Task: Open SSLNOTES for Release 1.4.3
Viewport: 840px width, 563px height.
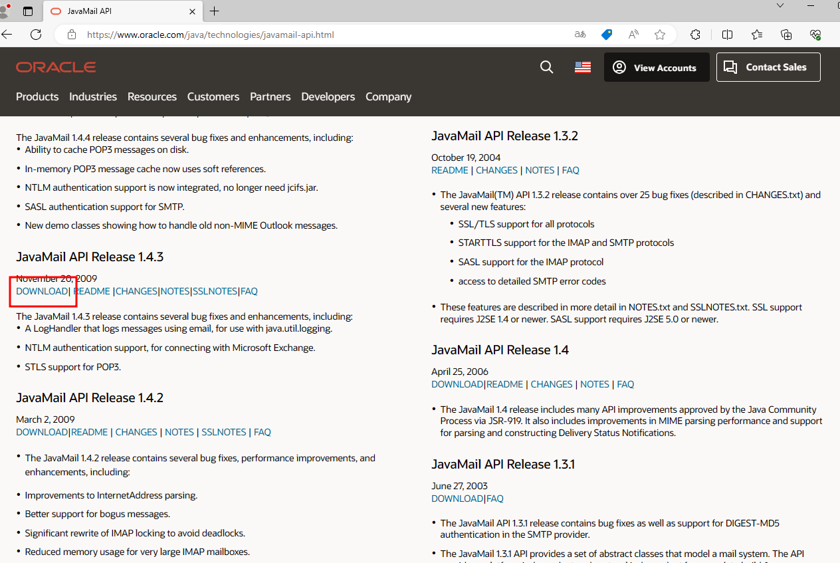Action: tap(215, 291)
